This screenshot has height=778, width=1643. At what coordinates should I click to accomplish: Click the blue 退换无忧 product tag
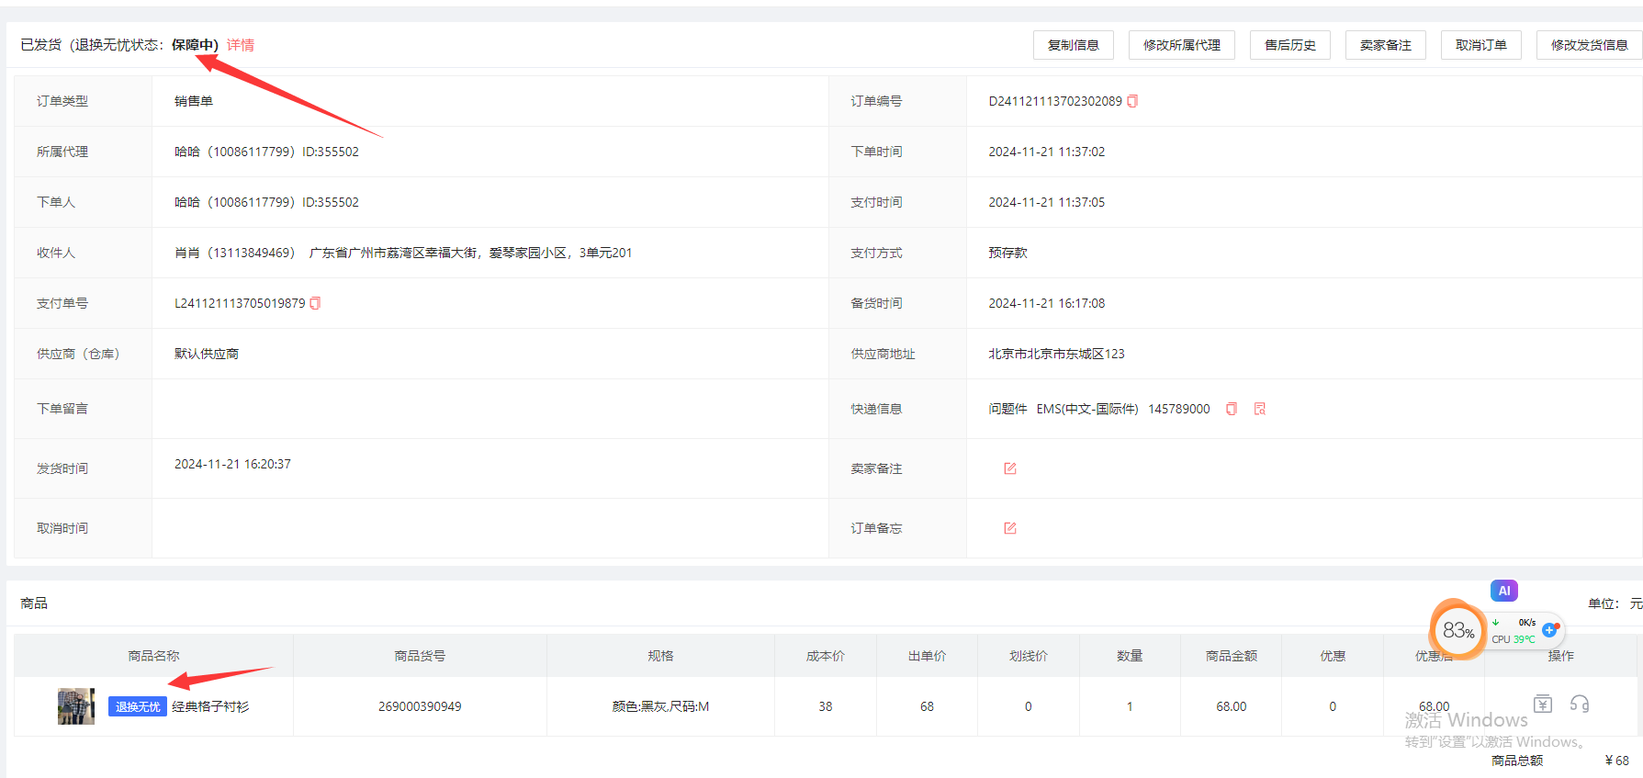pyautogui.click(x=138, y=706)
